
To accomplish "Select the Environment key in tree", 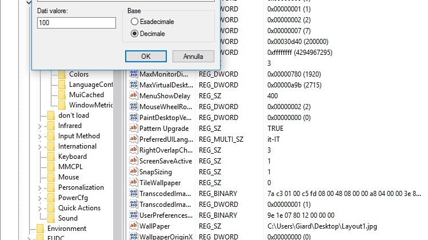I will point(67,229).
